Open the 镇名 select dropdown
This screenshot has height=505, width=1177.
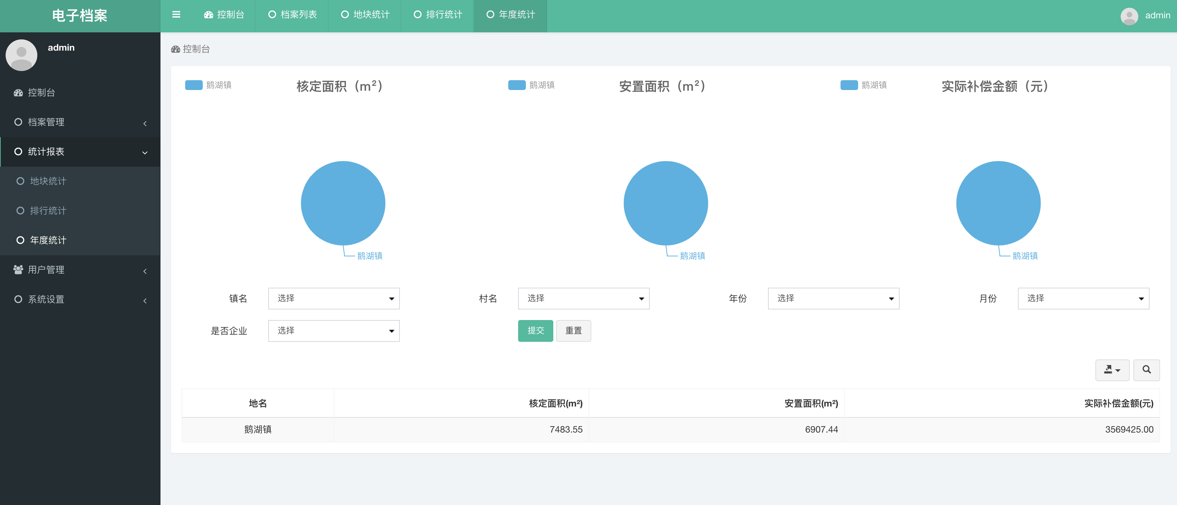pyautogui.click(x=334, y=298)
